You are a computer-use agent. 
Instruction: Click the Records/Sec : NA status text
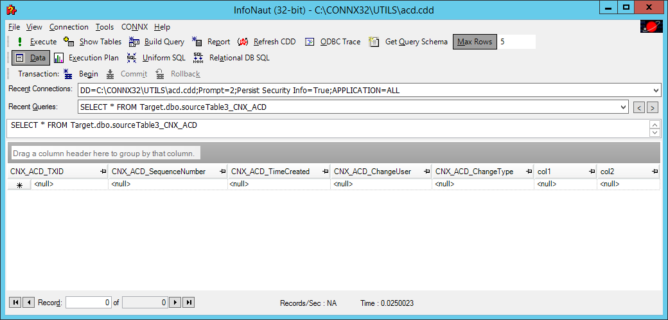(x=308, y=303)
